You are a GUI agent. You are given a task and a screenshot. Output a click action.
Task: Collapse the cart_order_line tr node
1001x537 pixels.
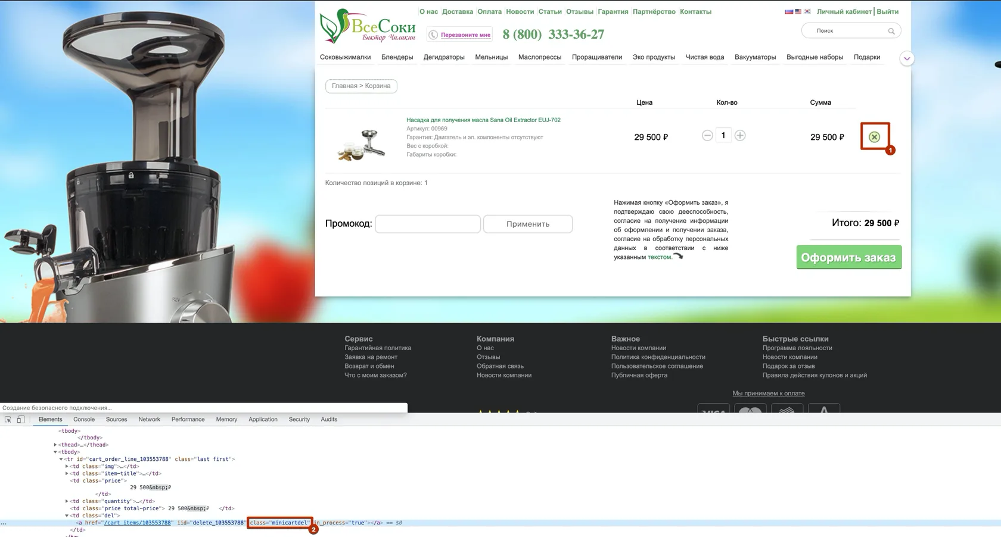point(61,459)
